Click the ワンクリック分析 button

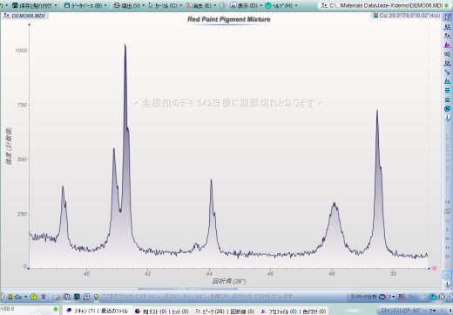pos(363,297)
